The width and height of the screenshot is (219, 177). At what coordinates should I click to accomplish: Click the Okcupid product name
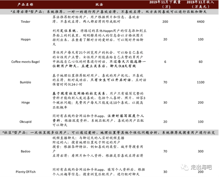point(25,122)
